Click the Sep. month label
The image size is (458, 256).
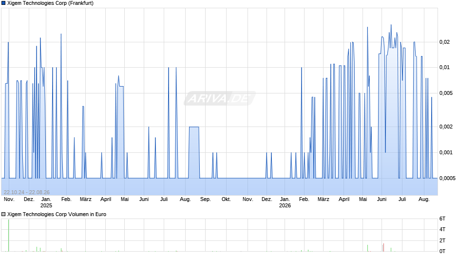pos(205,200)
